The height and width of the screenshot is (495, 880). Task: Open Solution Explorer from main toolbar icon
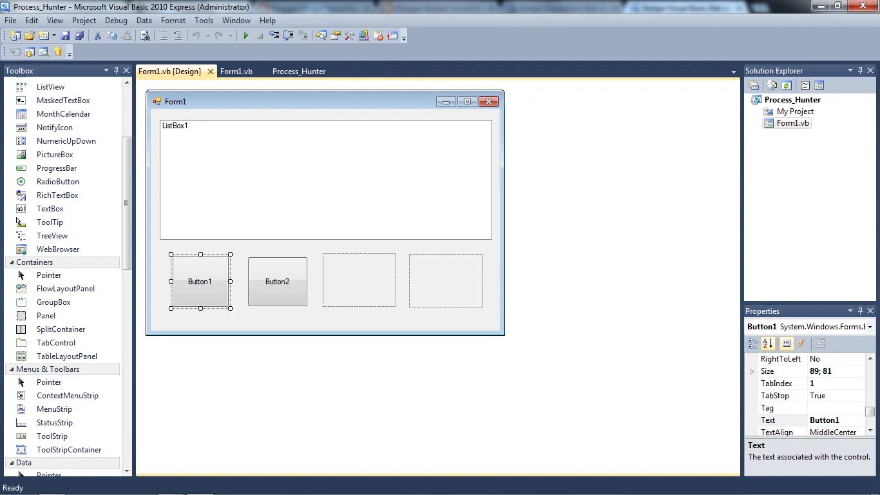tap(321, 35)
